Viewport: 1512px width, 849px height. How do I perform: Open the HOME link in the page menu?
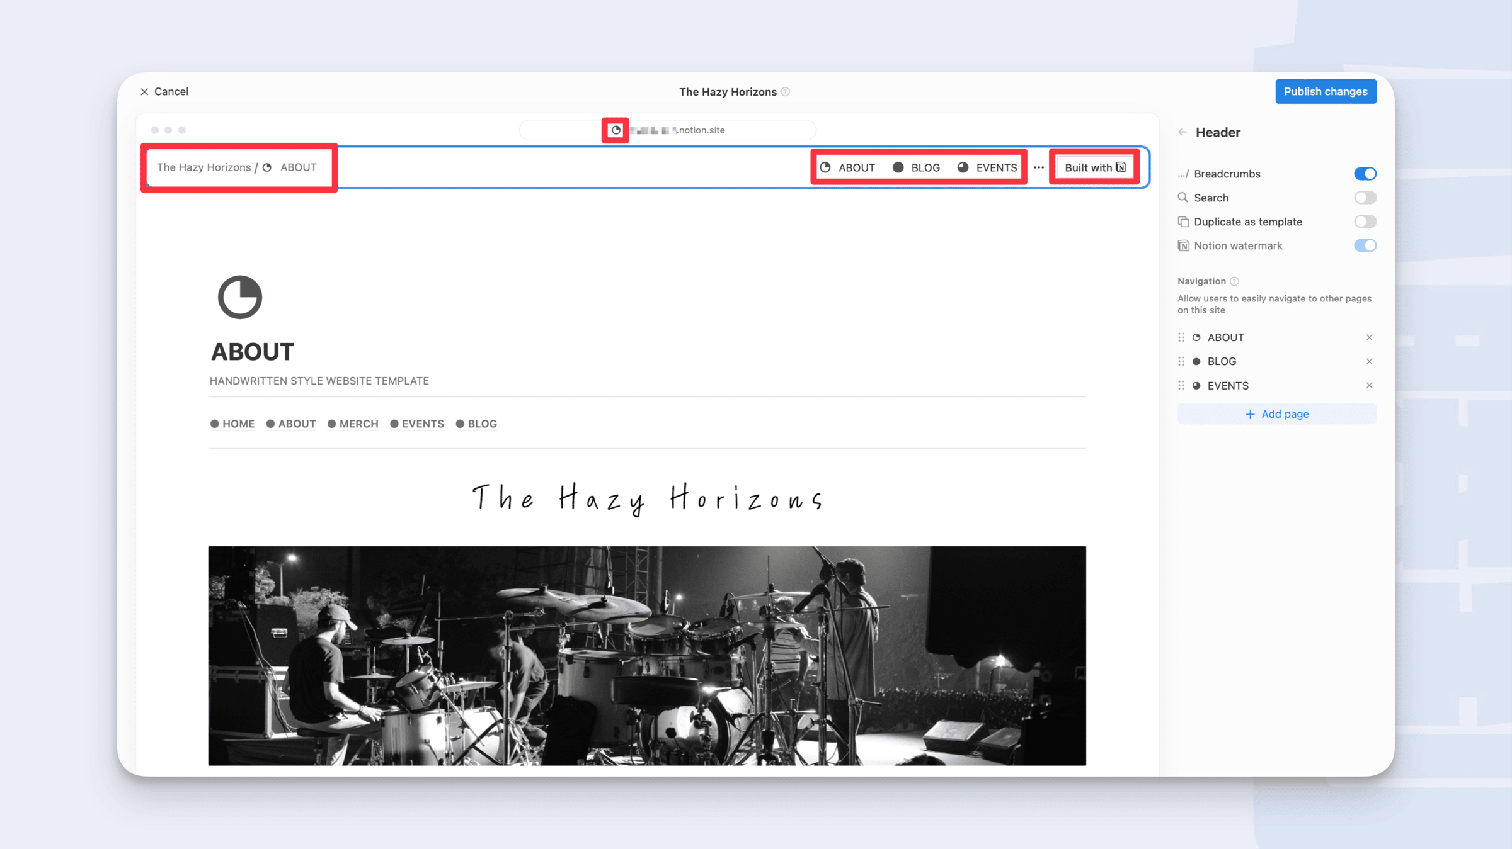(x=232, y=424)
